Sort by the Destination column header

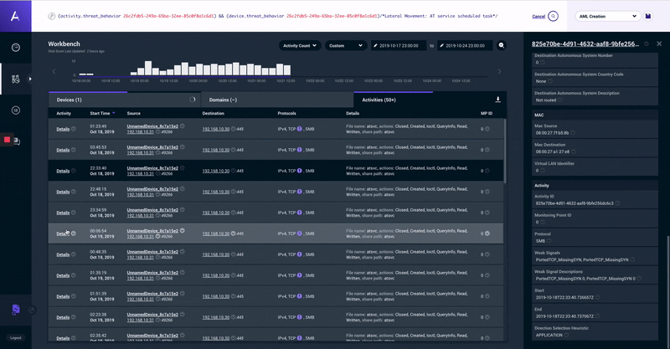pyautogui.click(x=213, y=113)
